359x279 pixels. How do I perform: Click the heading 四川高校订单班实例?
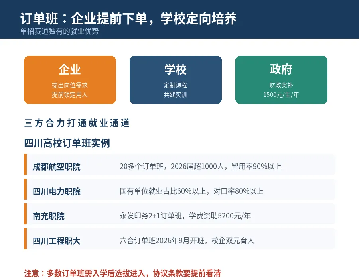click(67, 143)
